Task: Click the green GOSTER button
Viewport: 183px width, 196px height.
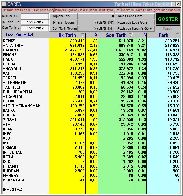Action: click(168, 19)
